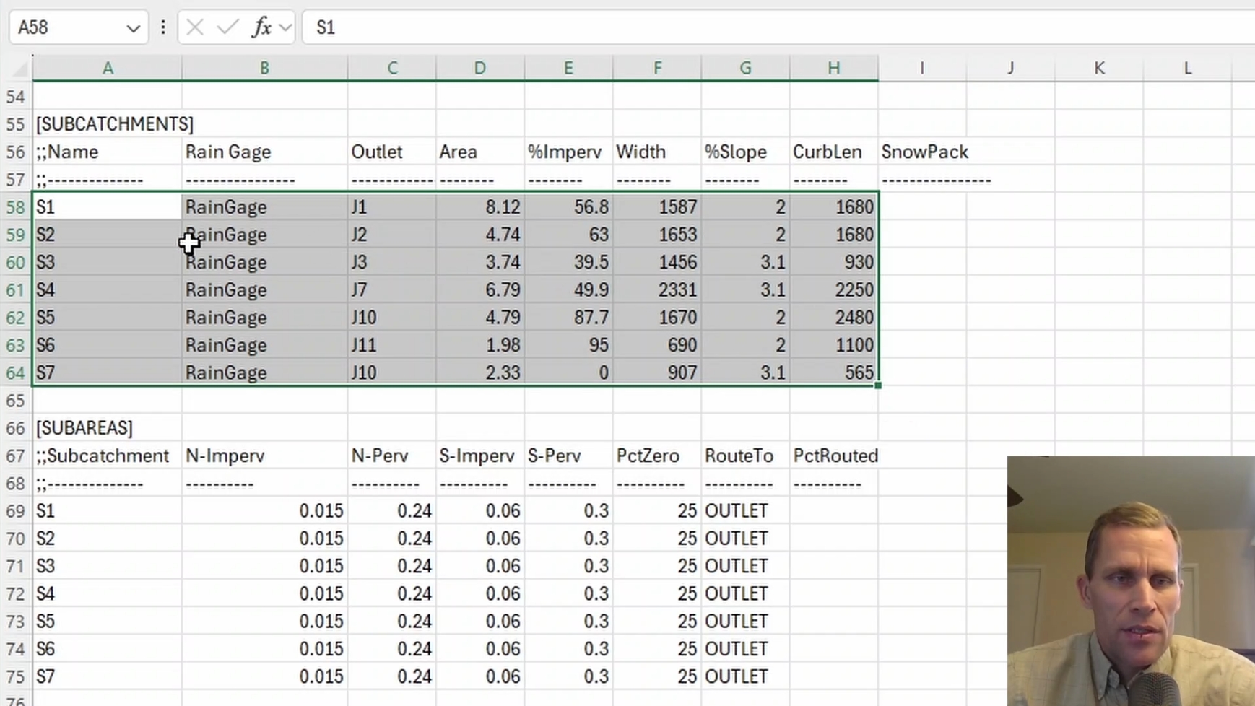Select OUTLET cell in row 69
This screenshot has width=1255, height=706.
tap(745, 511)
